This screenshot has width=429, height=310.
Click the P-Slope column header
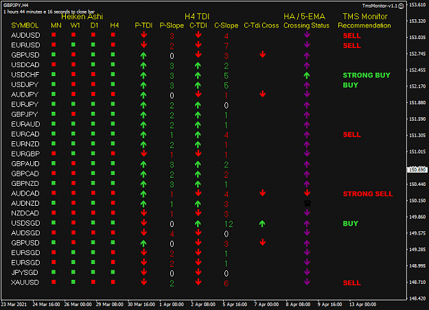172,25
